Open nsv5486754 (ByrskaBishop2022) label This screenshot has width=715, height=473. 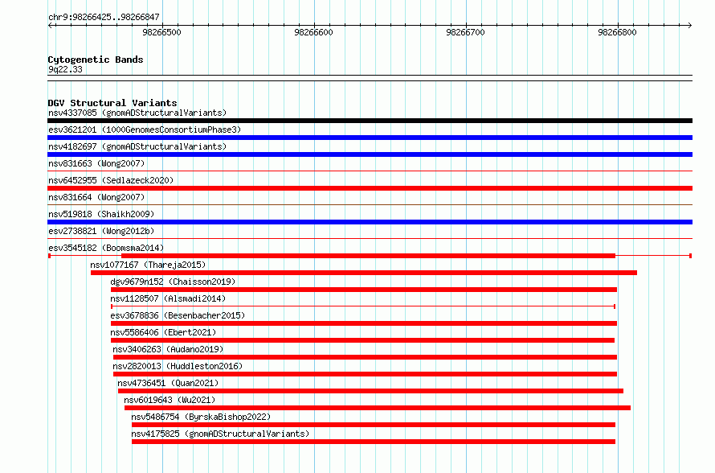click(201, 417)
